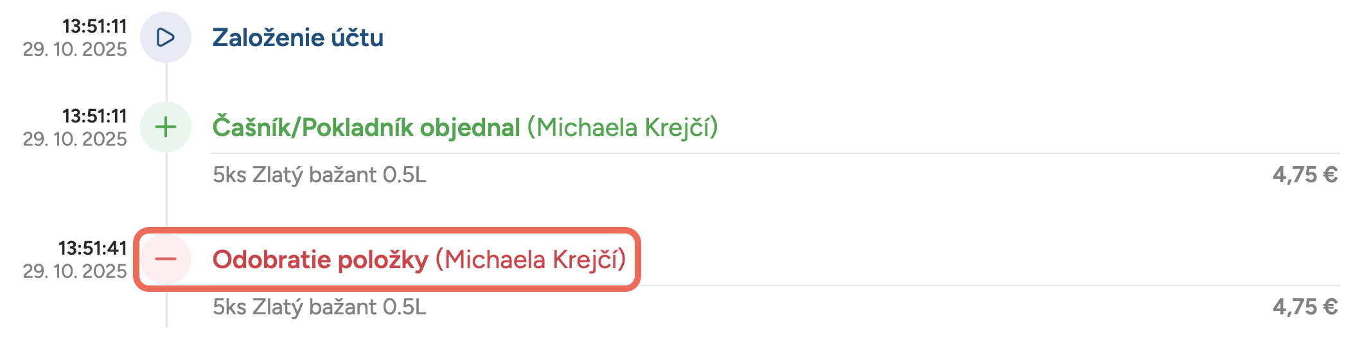The width and height of the screenshot is (1362, 340).
Task: Click the date under the 13:51:41 timestamp
Action: coord(75,271)
